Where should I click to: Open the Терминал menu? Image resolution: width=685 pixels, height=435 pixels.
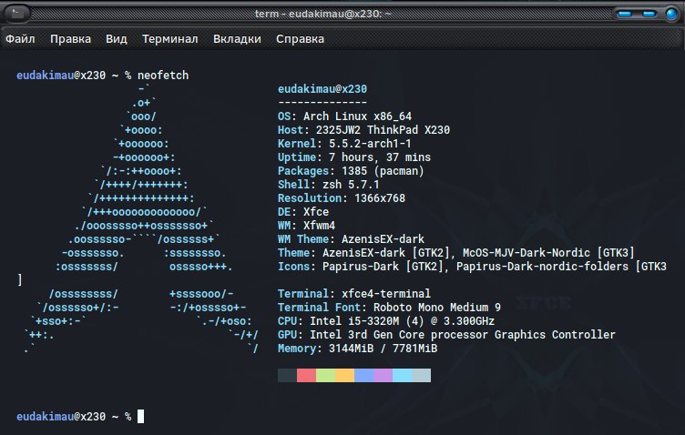click(x=170, y=39)
